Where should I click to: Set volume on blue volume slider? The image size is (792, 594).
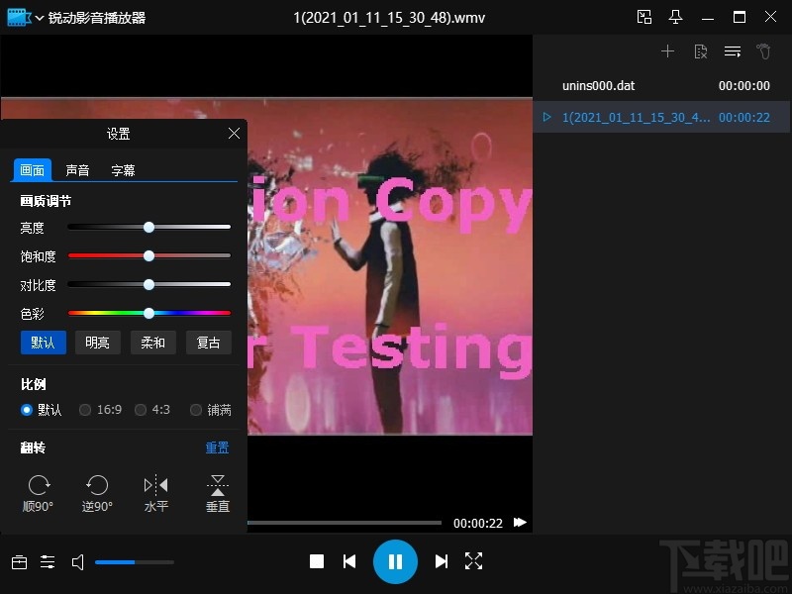tap(135, 562)
